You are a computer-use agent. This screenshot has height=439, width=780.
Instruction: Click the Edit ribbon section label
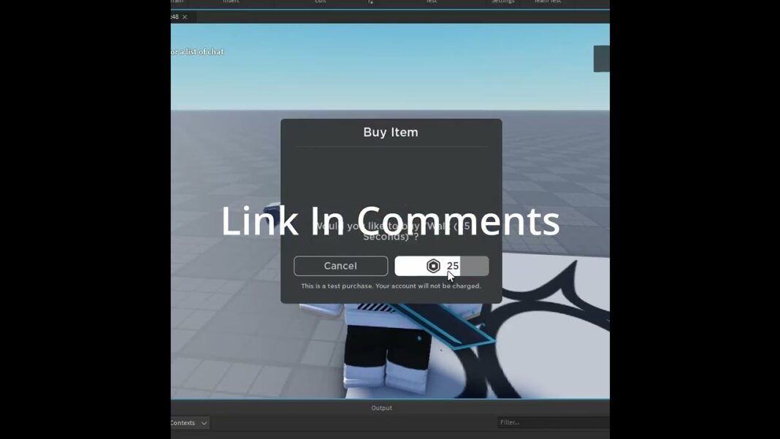(x=321, y=2)
